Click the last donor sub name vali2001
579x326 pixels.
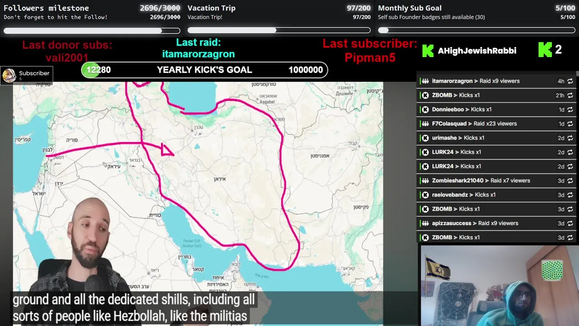[x=67, y=58]
